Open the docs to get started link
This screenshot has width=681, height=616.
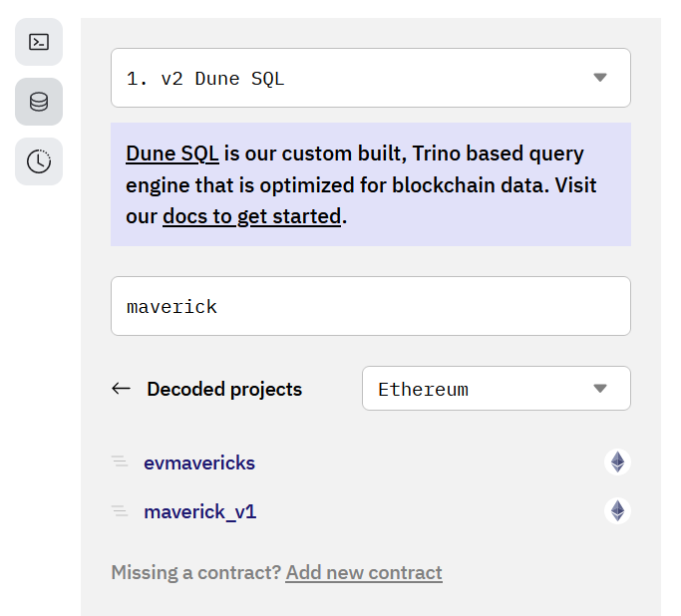point(251,216)
